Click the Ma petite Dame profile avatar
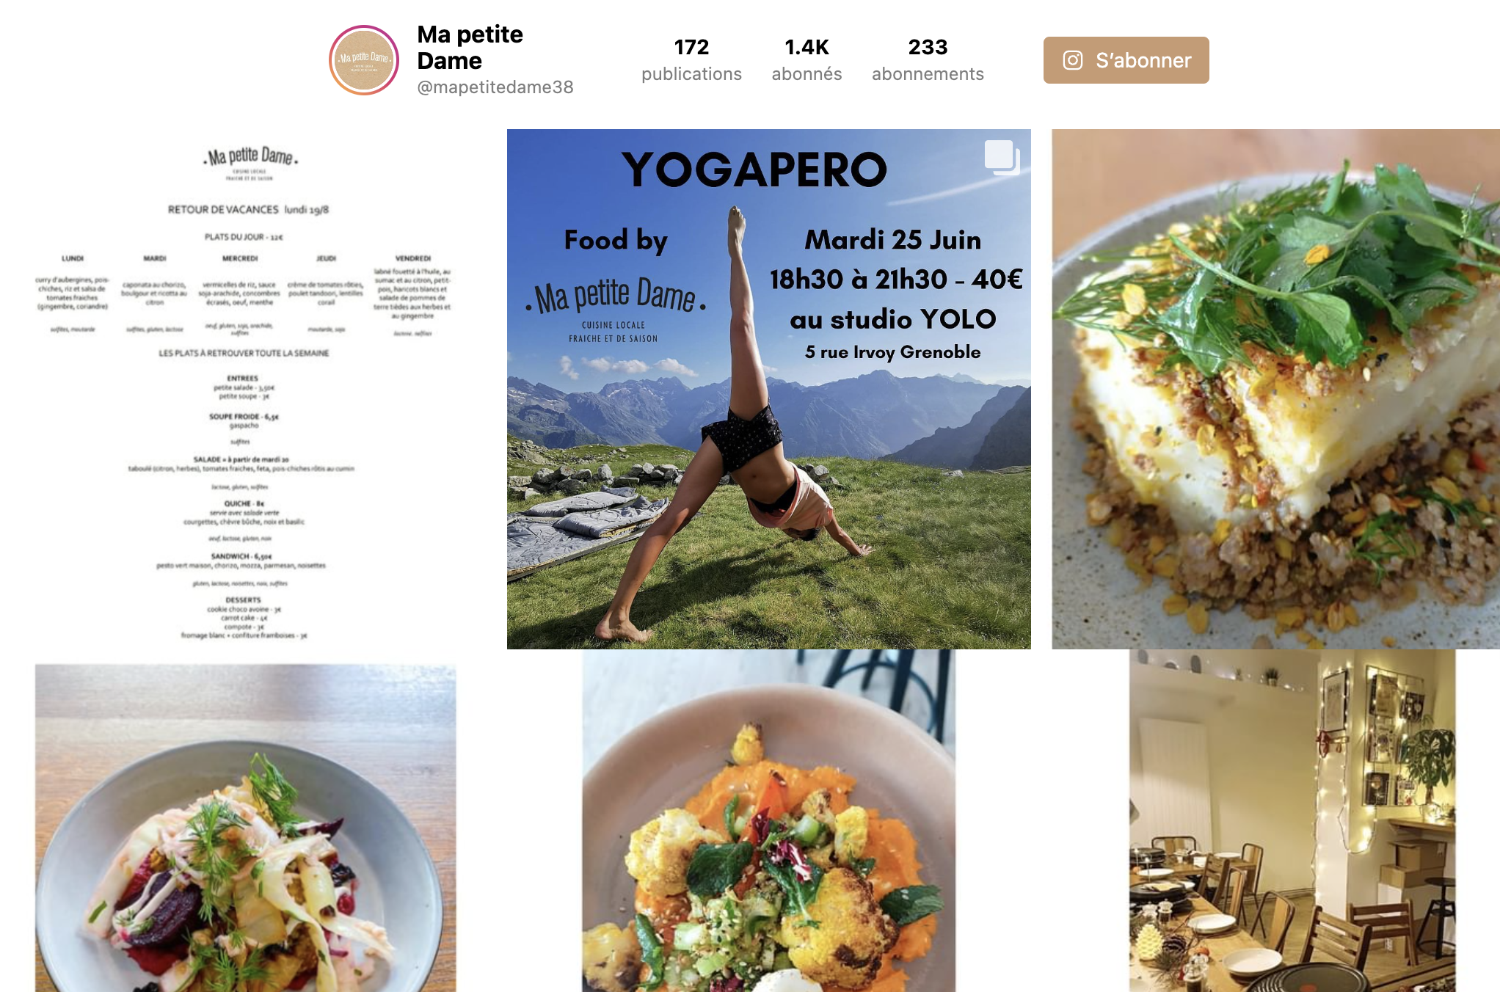The width and height of the screenshot is (1500, 992). click(x=364, y=60)
